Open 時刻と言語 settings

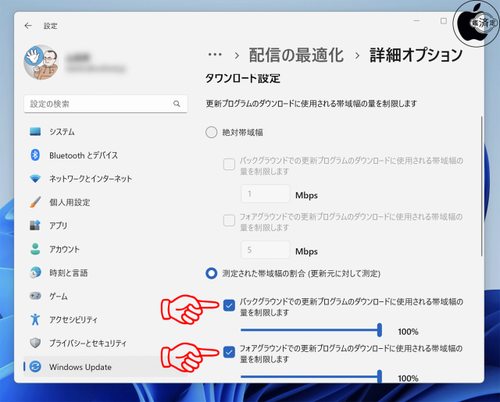(105, 272)
